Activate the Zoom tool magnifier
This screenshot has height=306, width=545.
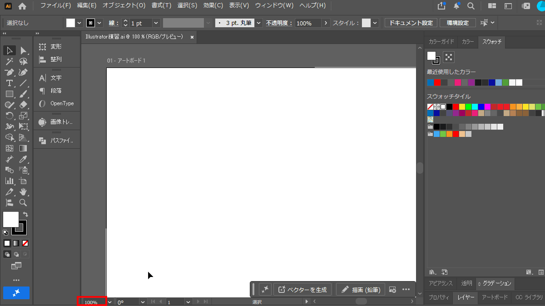23,203
